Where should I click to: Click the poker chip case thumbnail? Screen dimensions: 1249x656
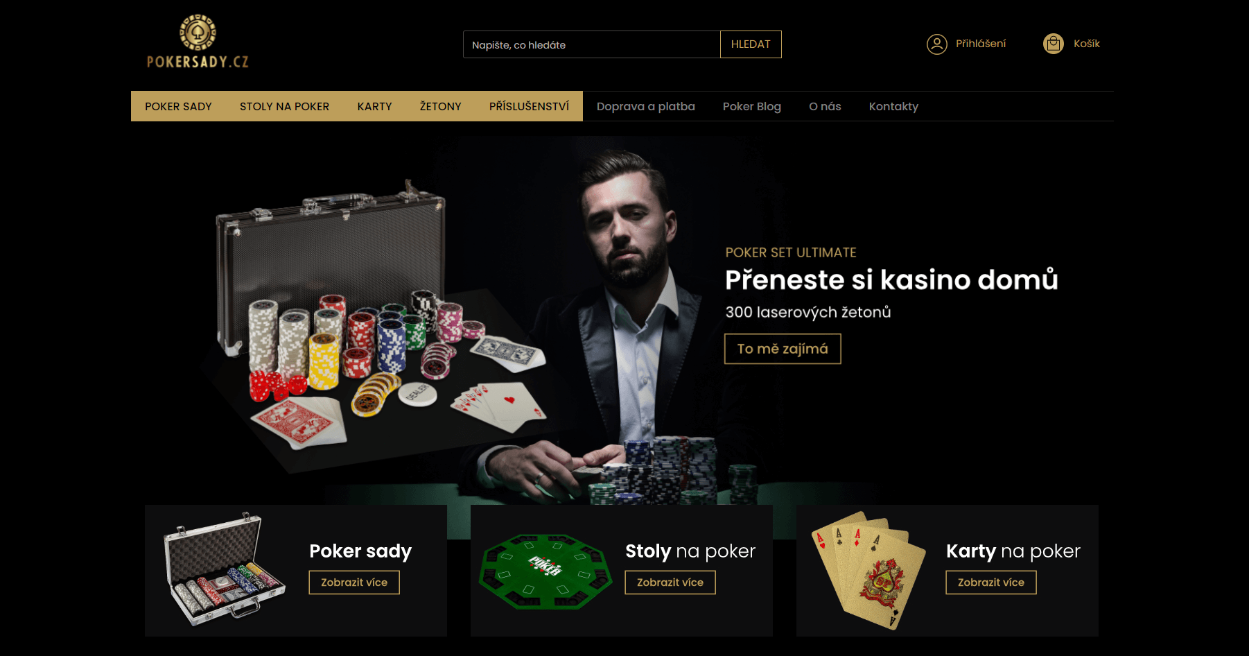pyautogui.click(x=224, y=569)
